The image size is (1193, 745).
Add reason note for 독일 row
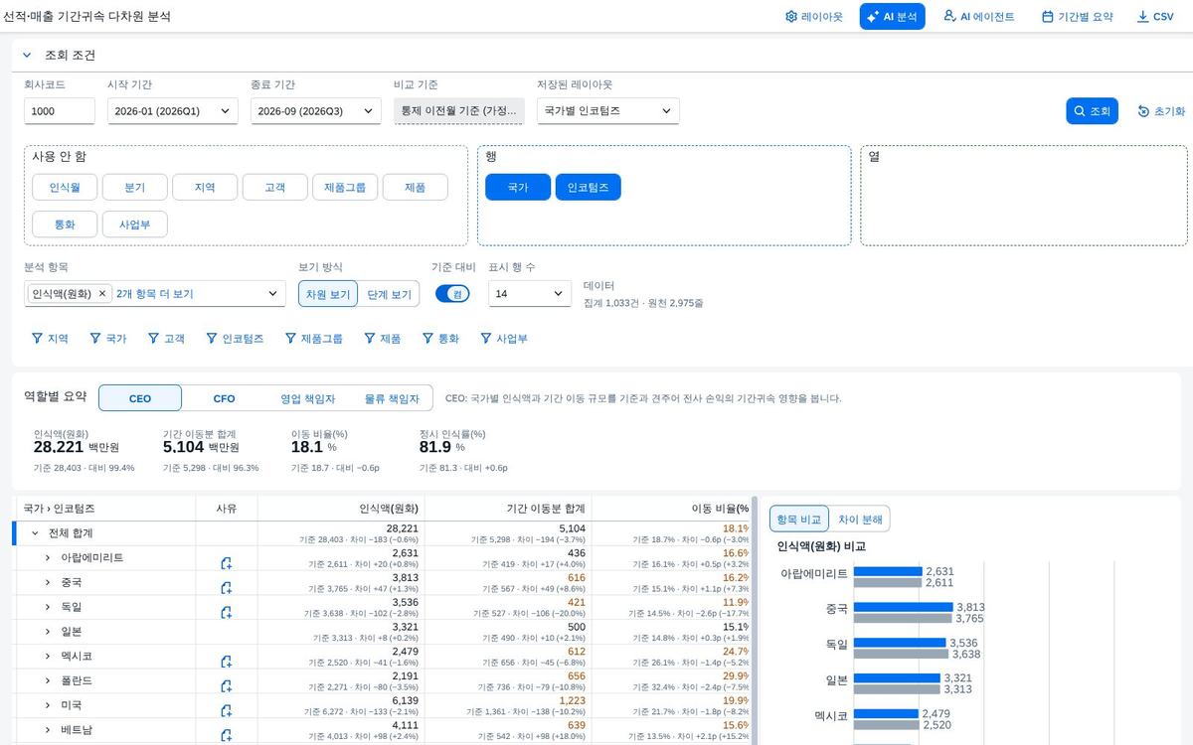pyautogui.click(x=227, y=612)
